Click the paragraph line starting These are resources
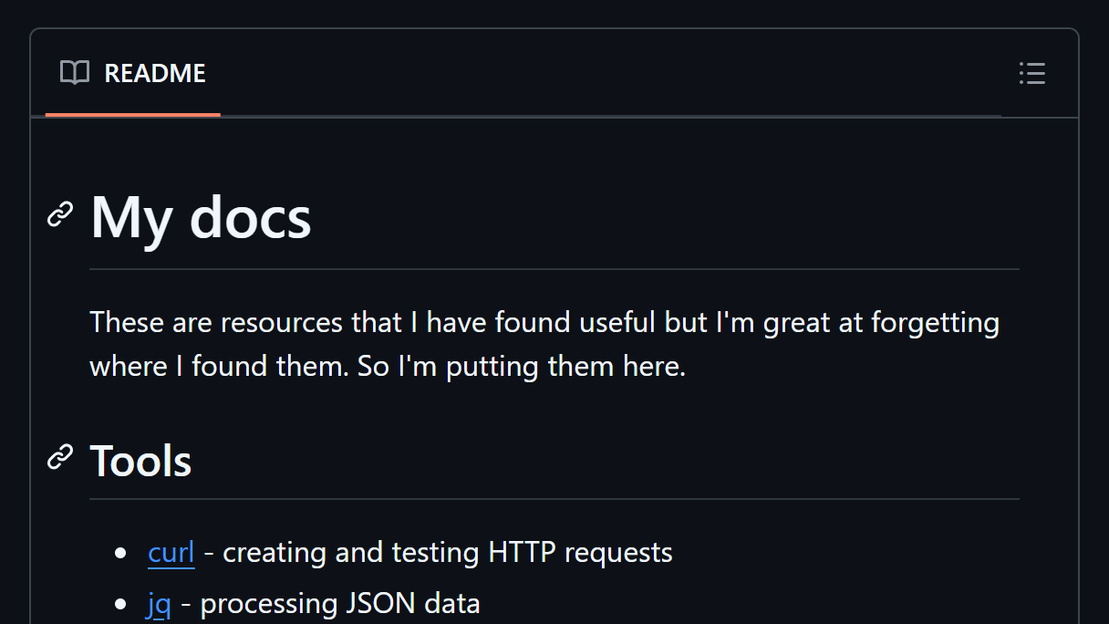 pyautogui.click(x=544, y=322)
